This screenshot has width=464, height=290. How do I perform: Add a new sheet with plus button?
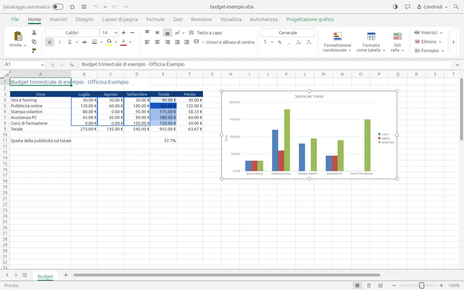pyautogui.click(x=66, y=275)
